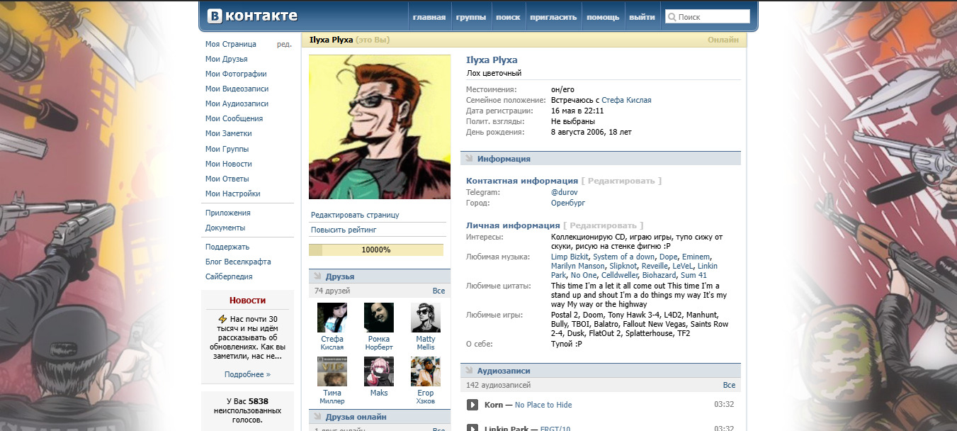Viewport: 957px width, 431px height.
Task: Click Подробнее link in the news box
Action: 247,374
